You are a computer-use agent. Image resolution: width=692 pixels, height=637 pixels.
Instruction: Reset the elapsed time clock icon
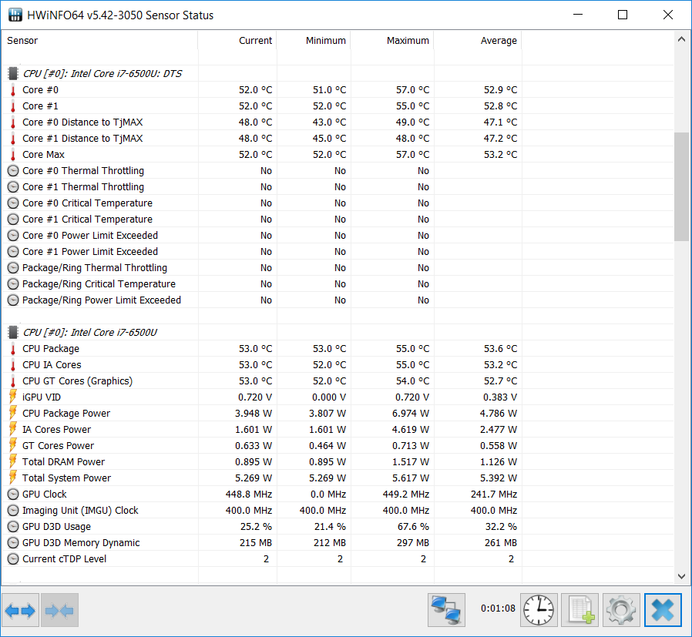pyautogui.click(x=539, y=612)
